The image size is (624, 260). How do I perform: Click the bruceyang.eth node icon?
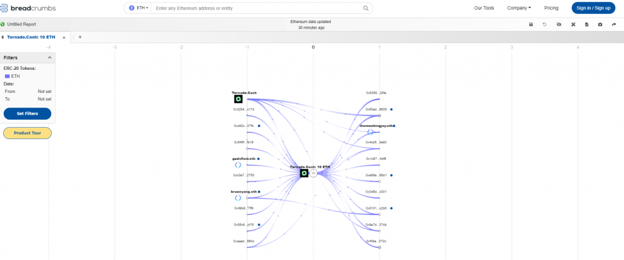238,197
